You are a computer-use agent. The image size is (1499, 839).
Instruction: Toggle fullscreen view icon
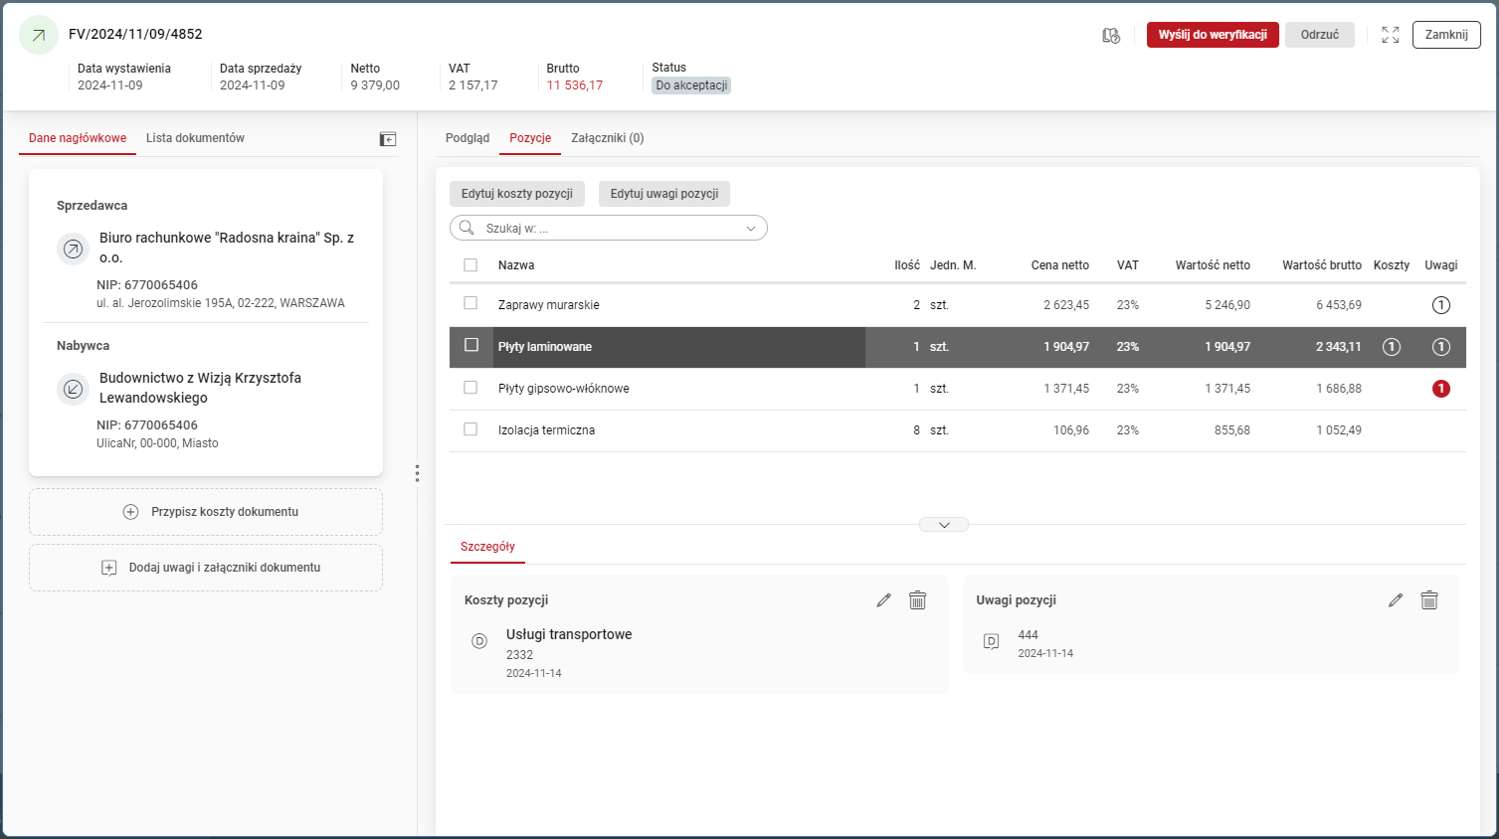1391,35
